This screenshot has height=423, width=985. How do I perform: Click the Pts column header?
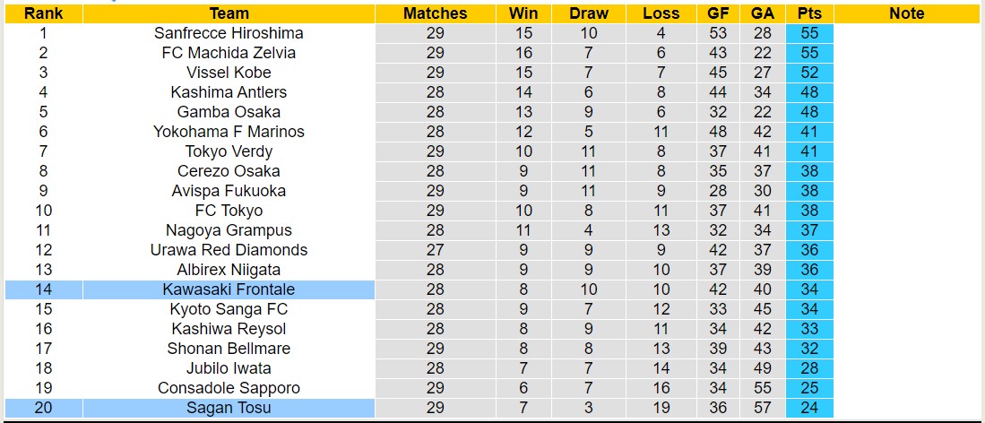click(809, 13)
